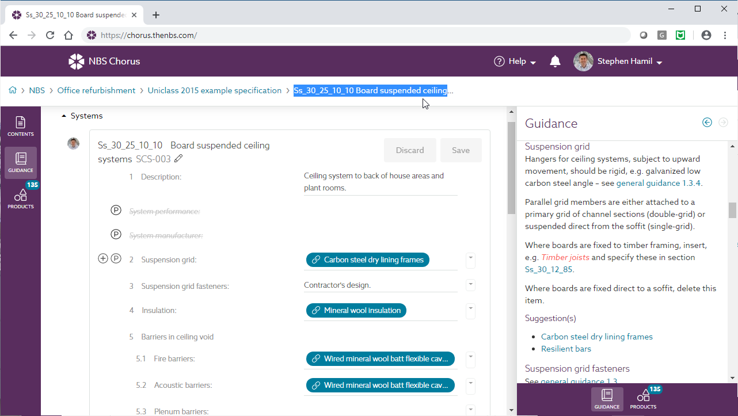738x416 pixels.
Task: Click the P icon beside Suspension grid
Action: (116, 259)
